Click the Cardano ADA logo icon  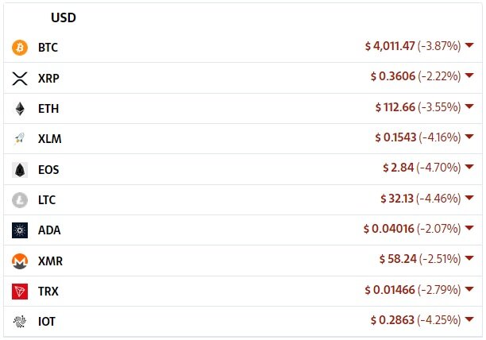click(20, 230)
